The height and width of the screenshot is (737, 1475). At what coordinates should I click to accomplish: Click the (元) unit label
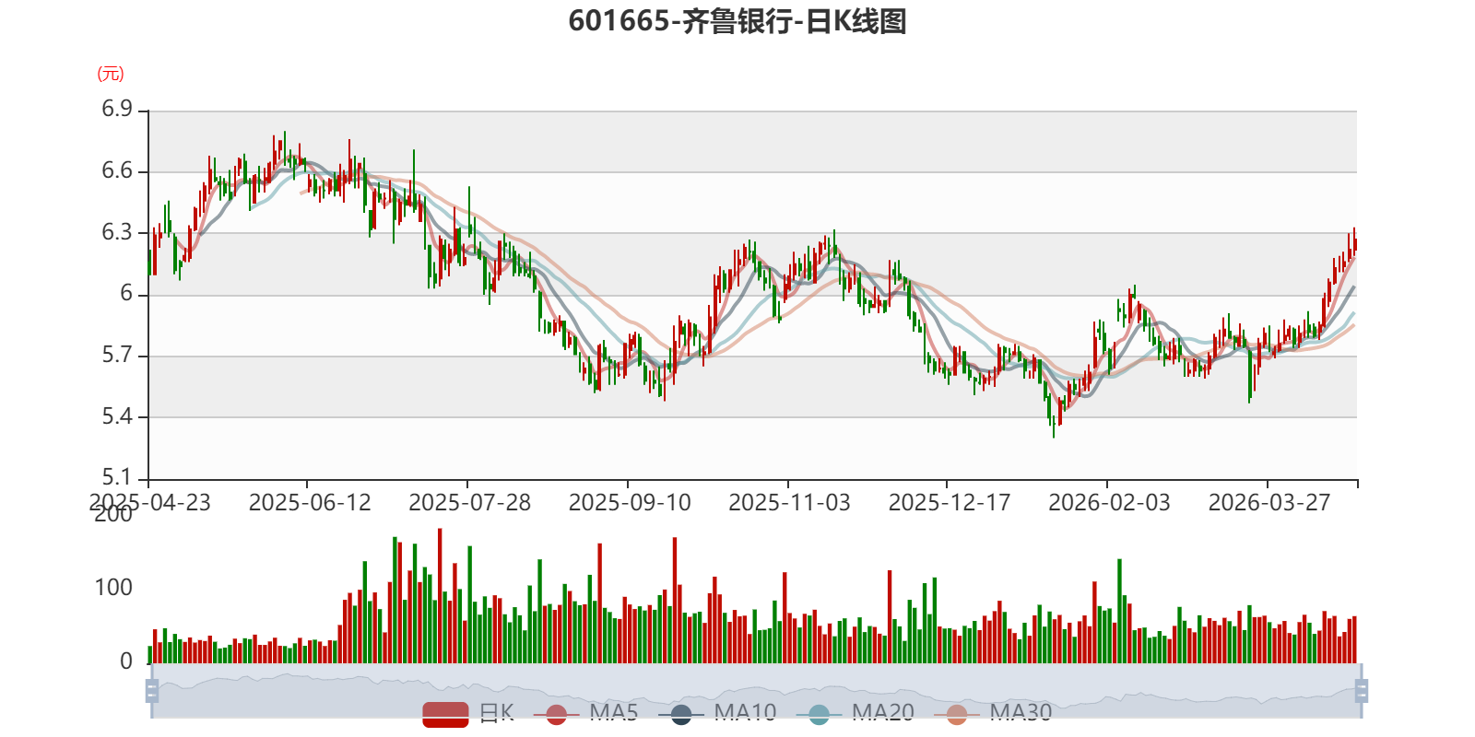click(x=111, y=74)
